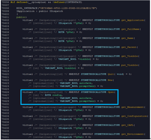151x140 pixels.
Task: Click the MIDL_INTERFACE GUID string
Action: 67,8
